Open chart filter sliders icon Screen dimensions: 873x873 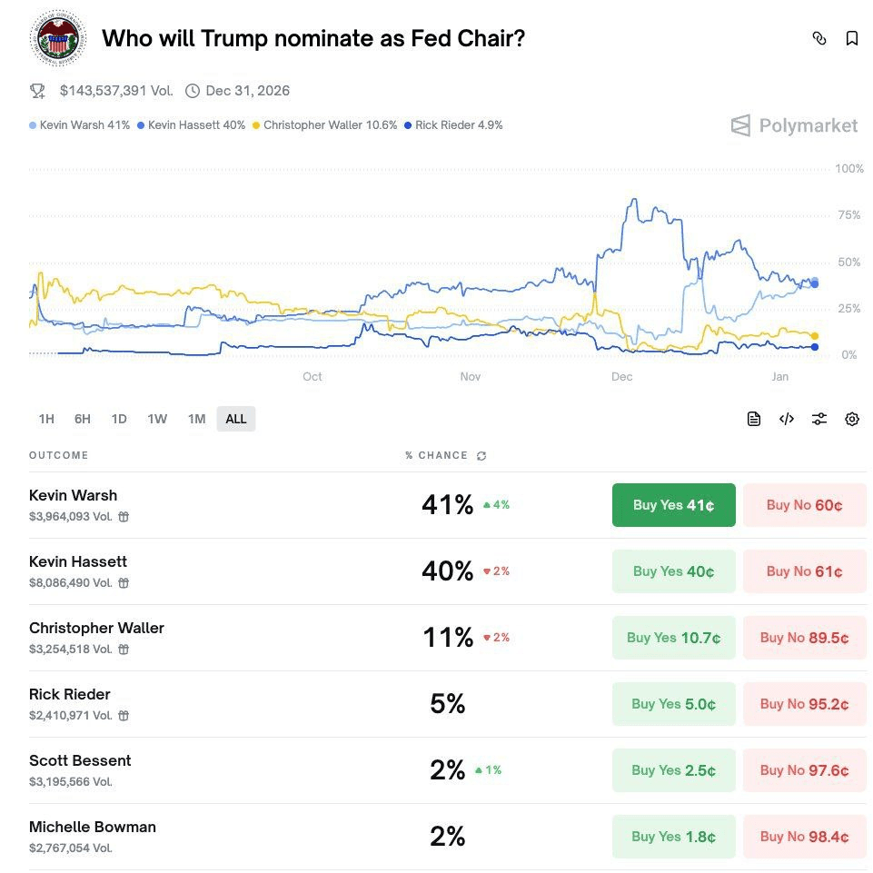point(819,419)
